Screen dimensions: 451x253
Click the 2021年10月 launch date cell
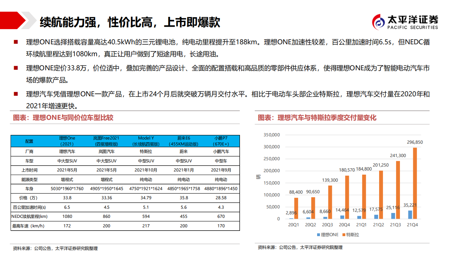click(145, 170)
